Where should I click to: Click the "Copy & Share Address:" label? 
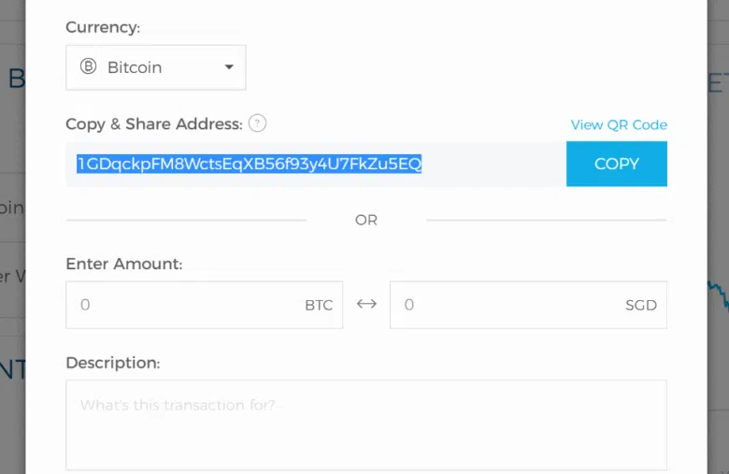coord(154,123)
